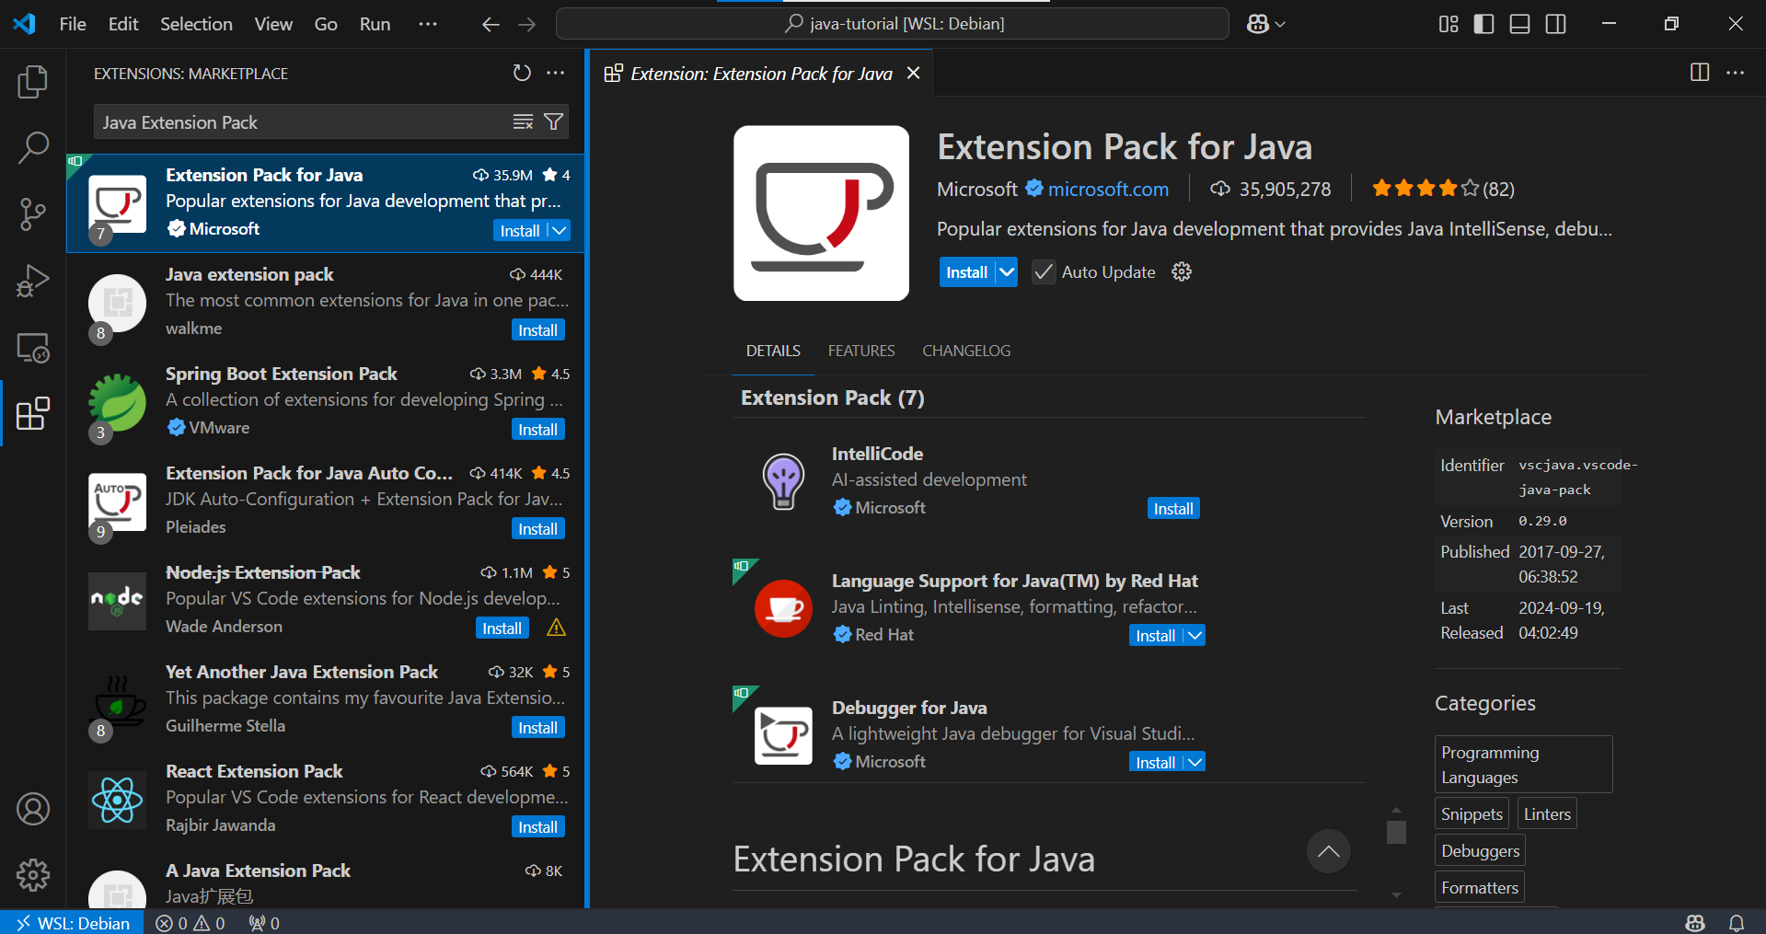The width and height of the screenshot is (1766, 934).
Task: Install Spring Boot Extension Pack
Action: tap(537, 430)
